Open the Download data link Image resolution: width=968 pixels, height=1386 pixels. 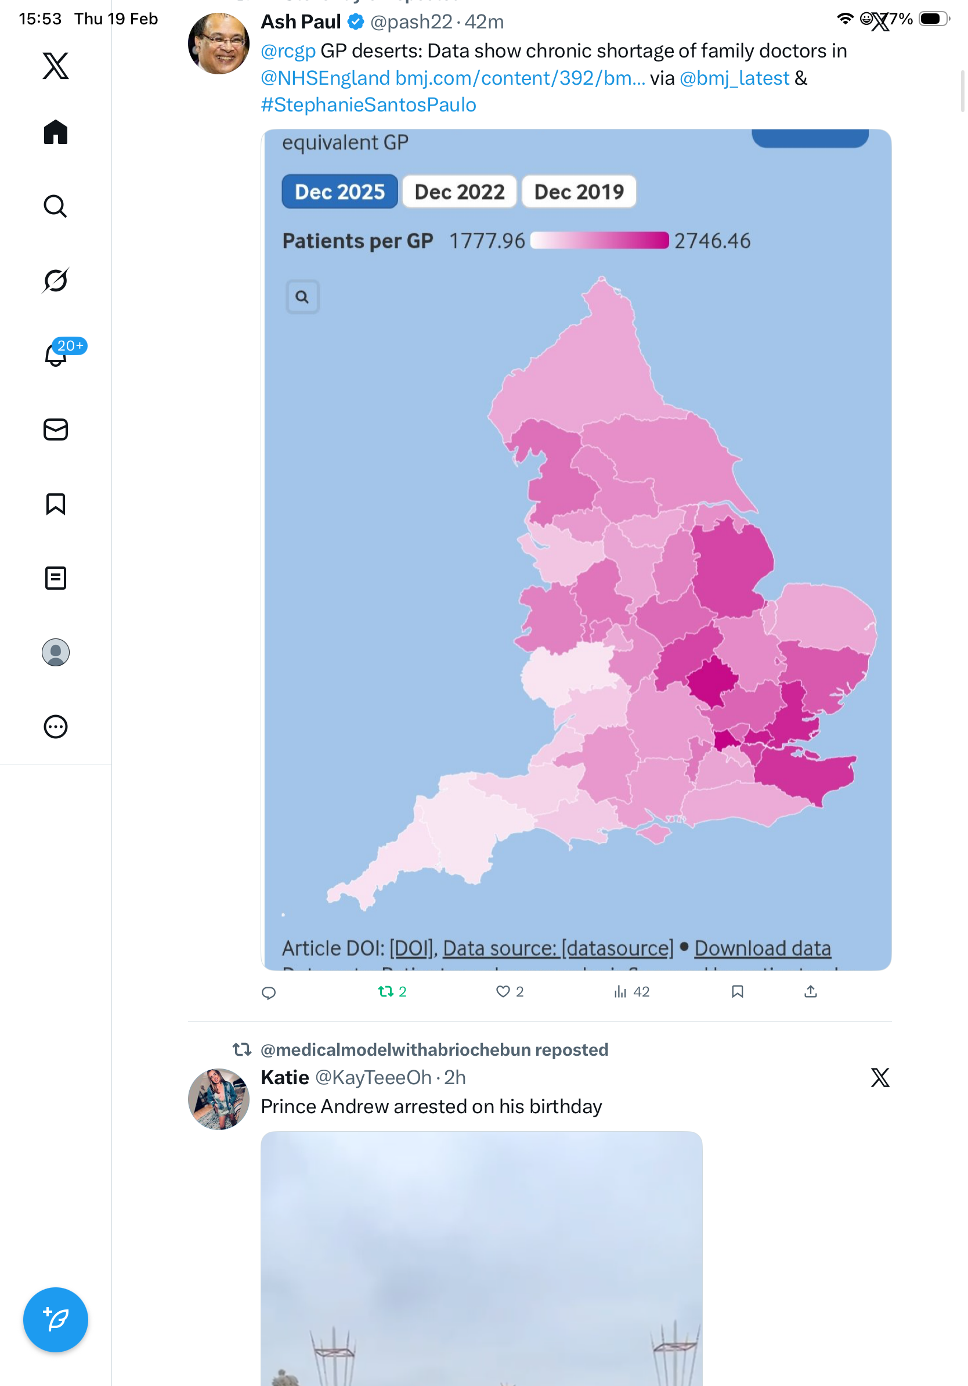[762, 948]
